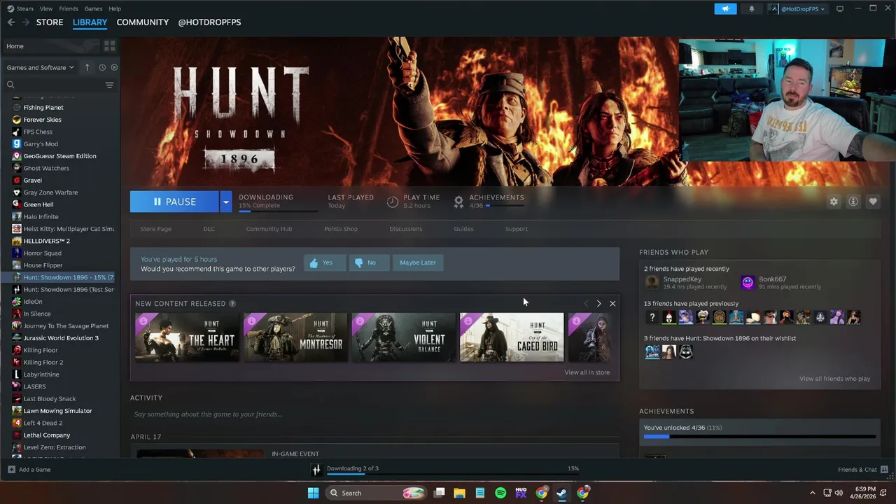The width and height of the screenshot is (896, 504).
Task: Open the Discussions tab
Action: (406, 229)
